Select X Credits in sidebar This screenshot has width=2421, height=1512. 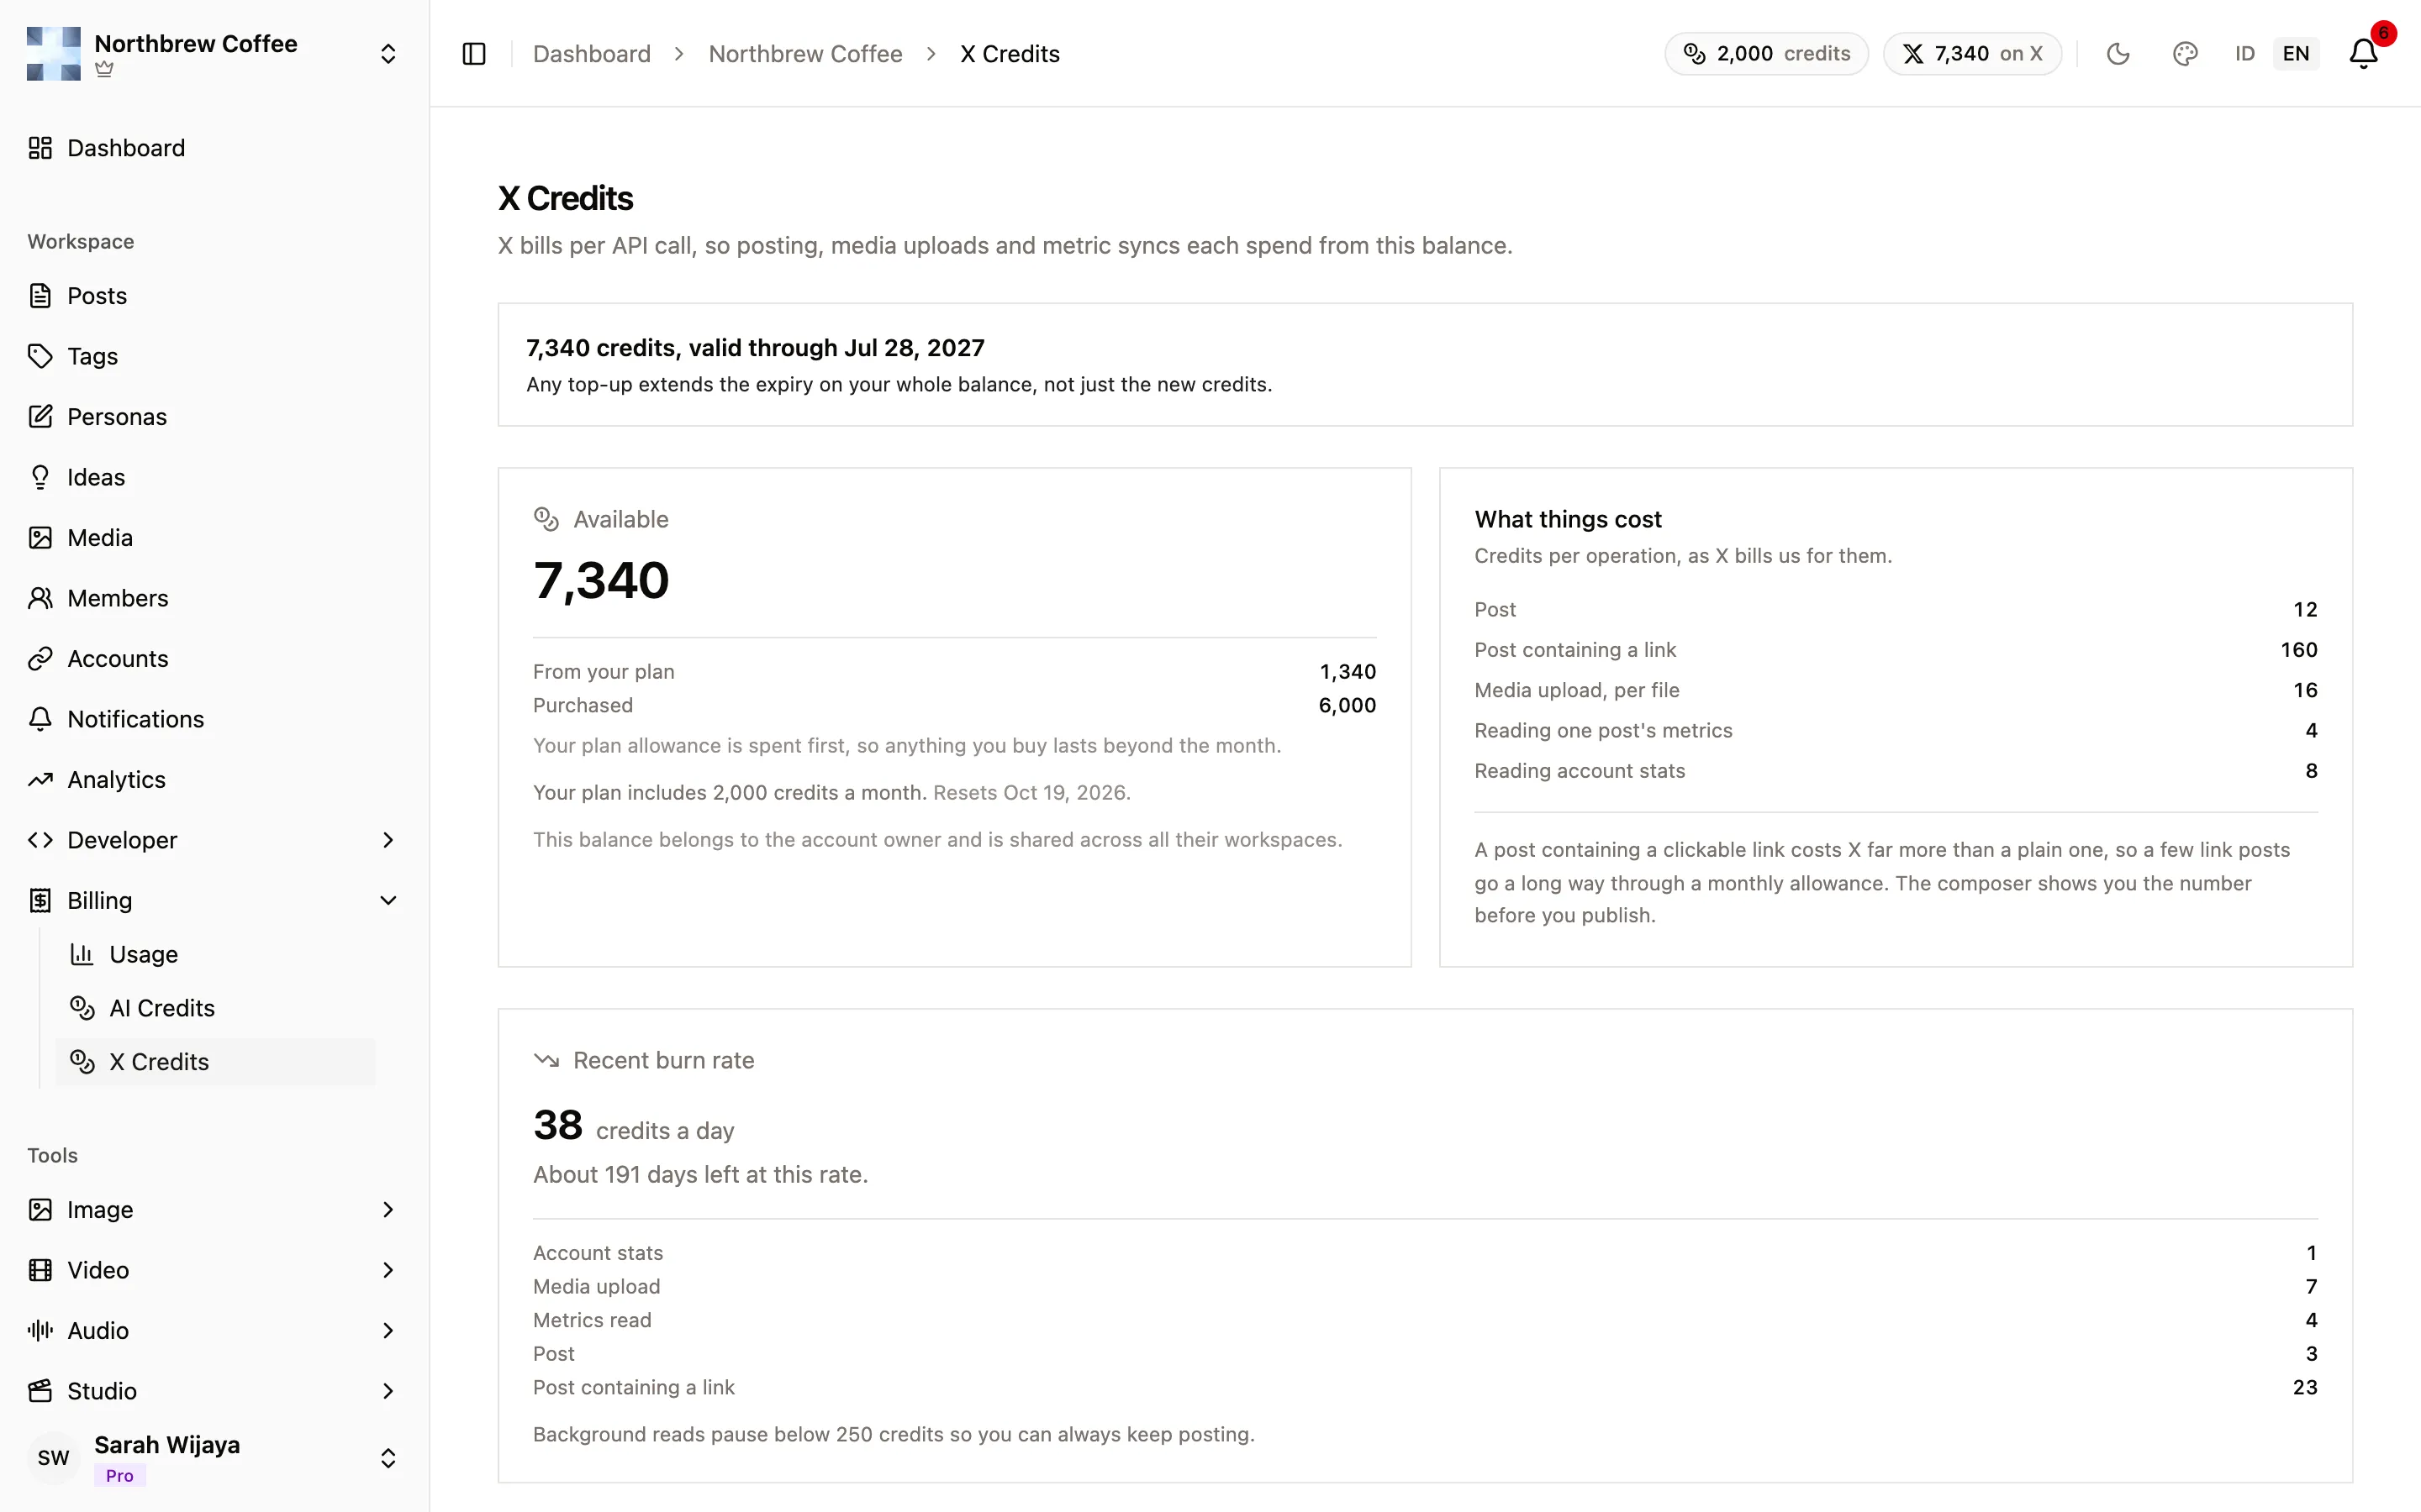[x=215, y=1062]
